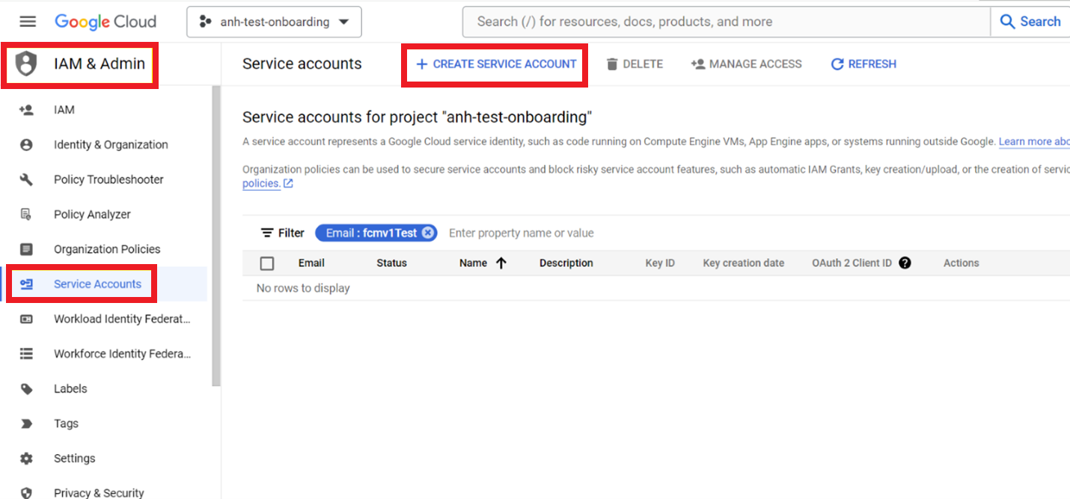Remove the Email : fcmv1Test filter chip
The height and width of the screenshot is (499, 1070).
click(x=427, y=233)
